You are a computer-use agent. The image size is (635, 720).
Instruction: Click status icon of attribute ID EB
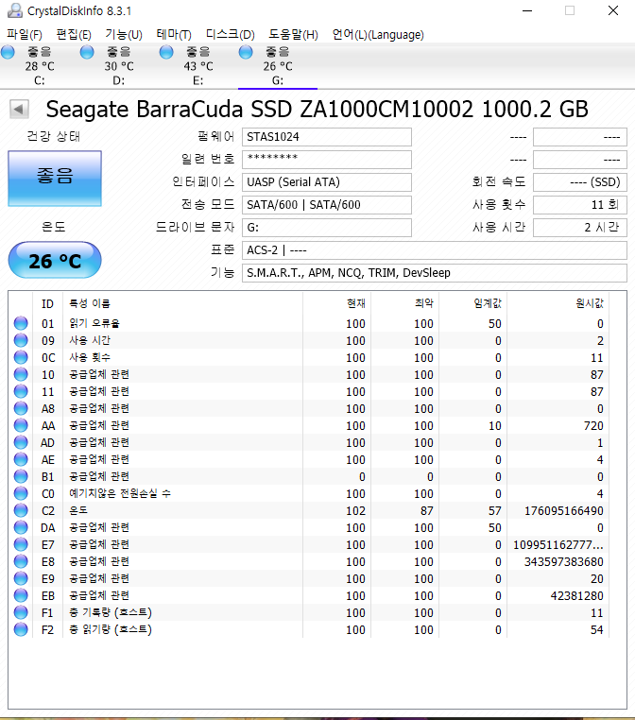(x=21, y=595)
